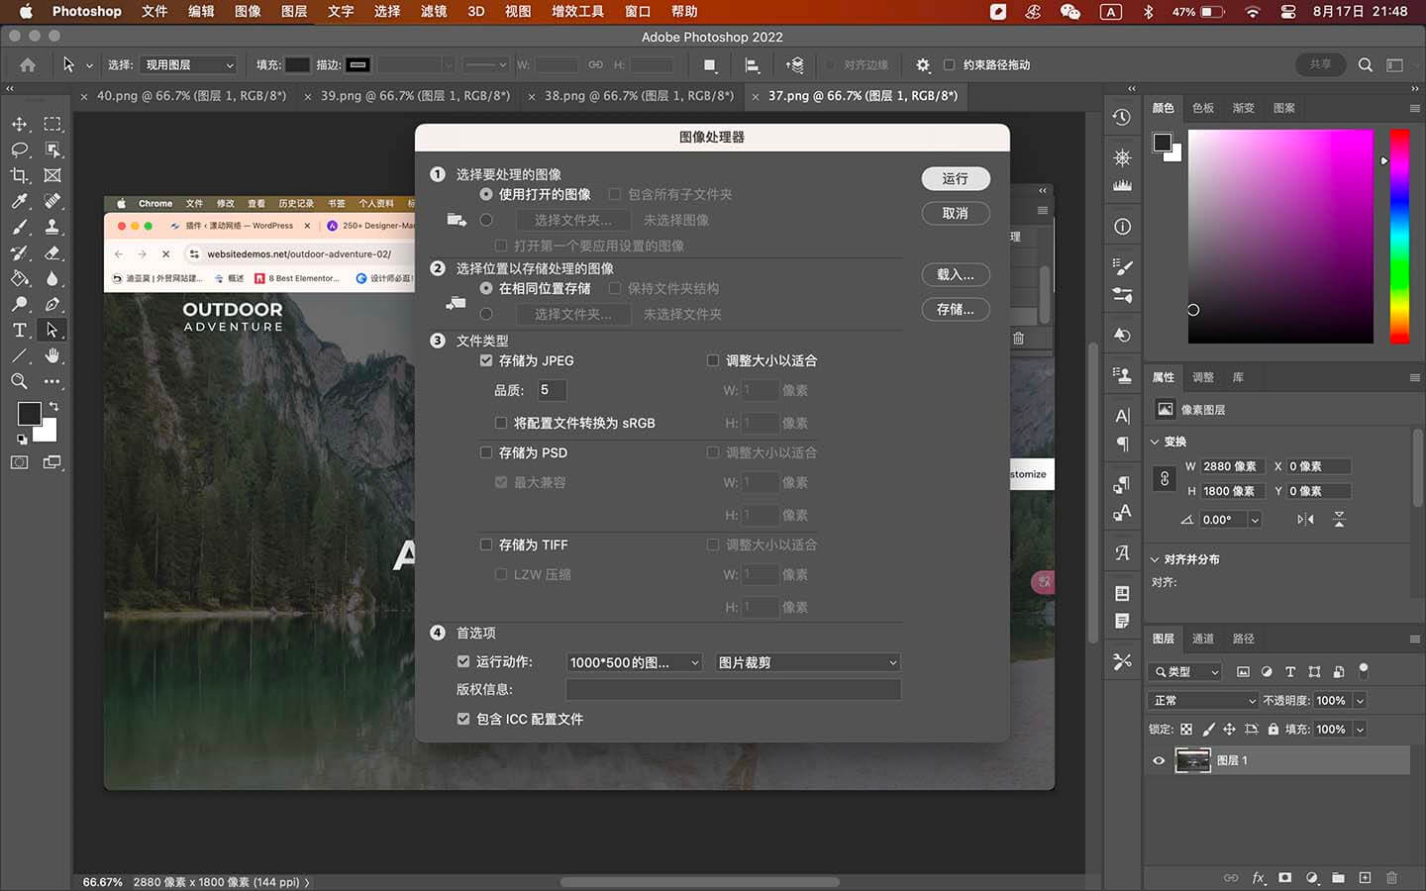This screenshot has height=891, width=1426.
Task: Select the Zoom tool
Action: (19, 381)
